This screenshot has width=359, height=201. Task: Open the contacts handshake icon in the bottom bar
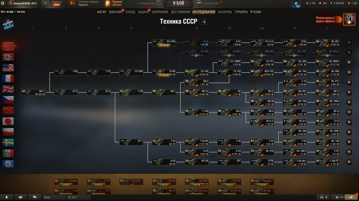(20, 197)
